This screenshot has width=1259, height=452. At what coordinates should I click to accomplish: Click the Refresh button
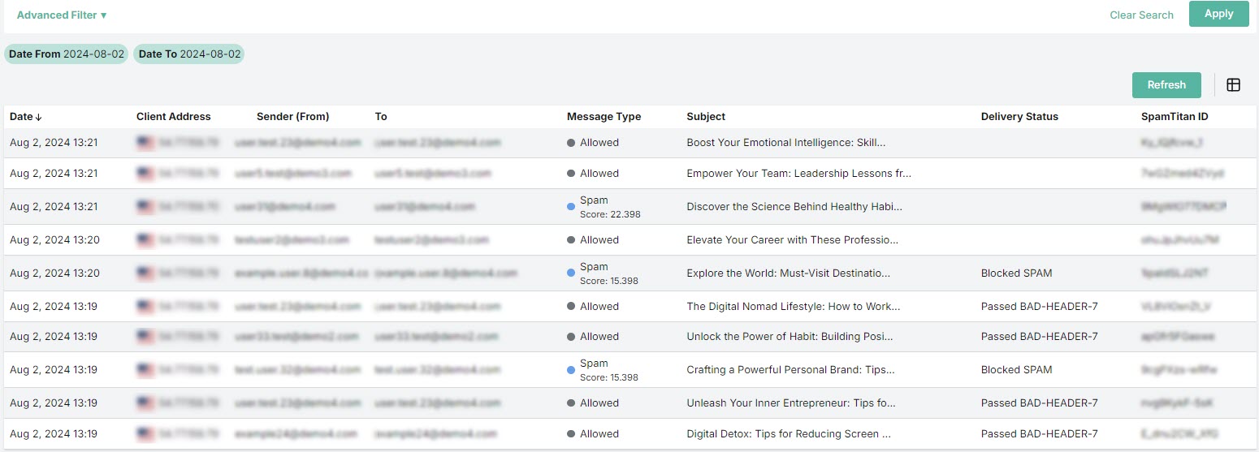(x=1166, y=85)
